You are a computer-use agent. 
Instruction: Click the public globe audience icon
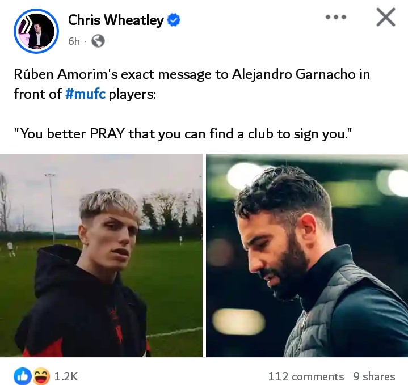coord(98,41)
